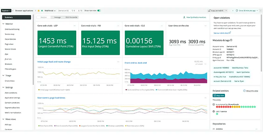The width and height of the screenshot is (263, 139).
Task: Open the Browser applications breadcrumb
Action: pos(24,11)
